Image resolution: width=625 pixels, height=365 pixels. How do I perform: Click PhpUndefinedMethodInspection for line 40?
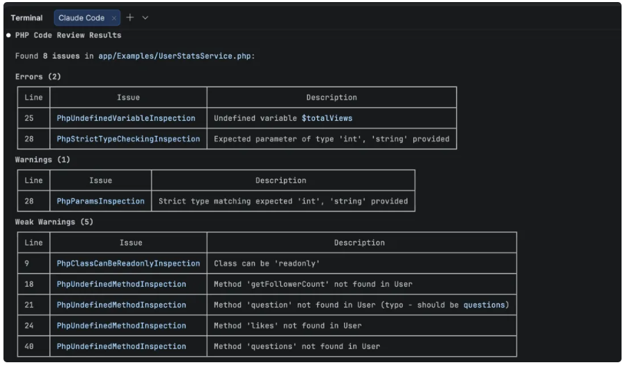(x=121, y=346)
